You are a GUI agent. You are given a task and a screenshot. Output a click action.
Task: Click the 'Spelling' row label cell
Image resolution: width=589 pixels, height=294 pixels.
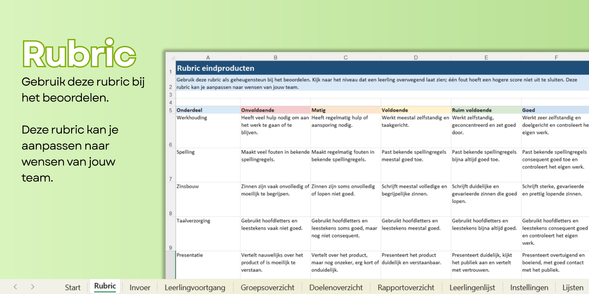[208, 165]
